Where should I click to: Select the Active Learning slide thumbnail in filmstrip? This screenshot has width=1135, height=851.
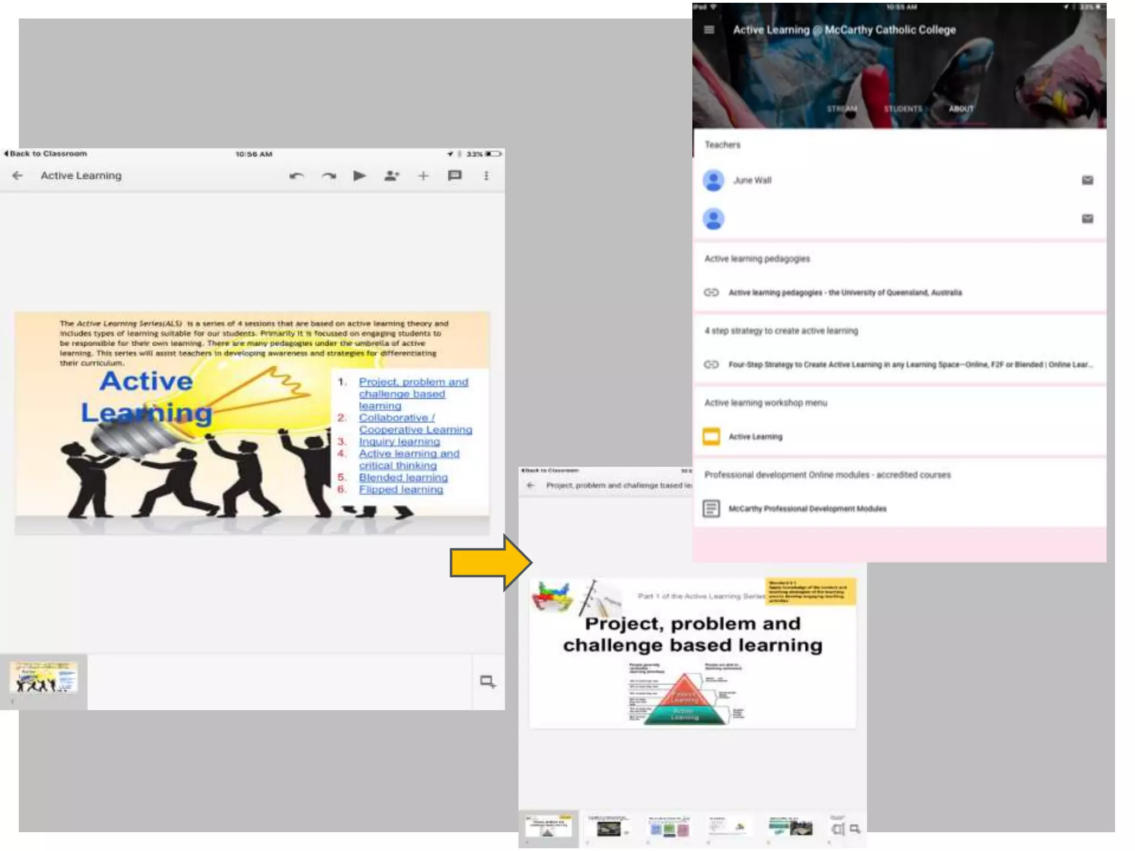[44, 677]
